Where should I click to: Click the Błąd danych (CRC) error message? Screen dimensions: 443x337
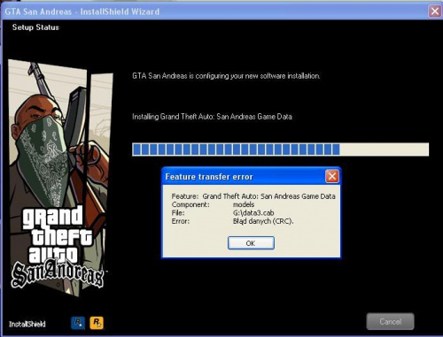[263, 221]
